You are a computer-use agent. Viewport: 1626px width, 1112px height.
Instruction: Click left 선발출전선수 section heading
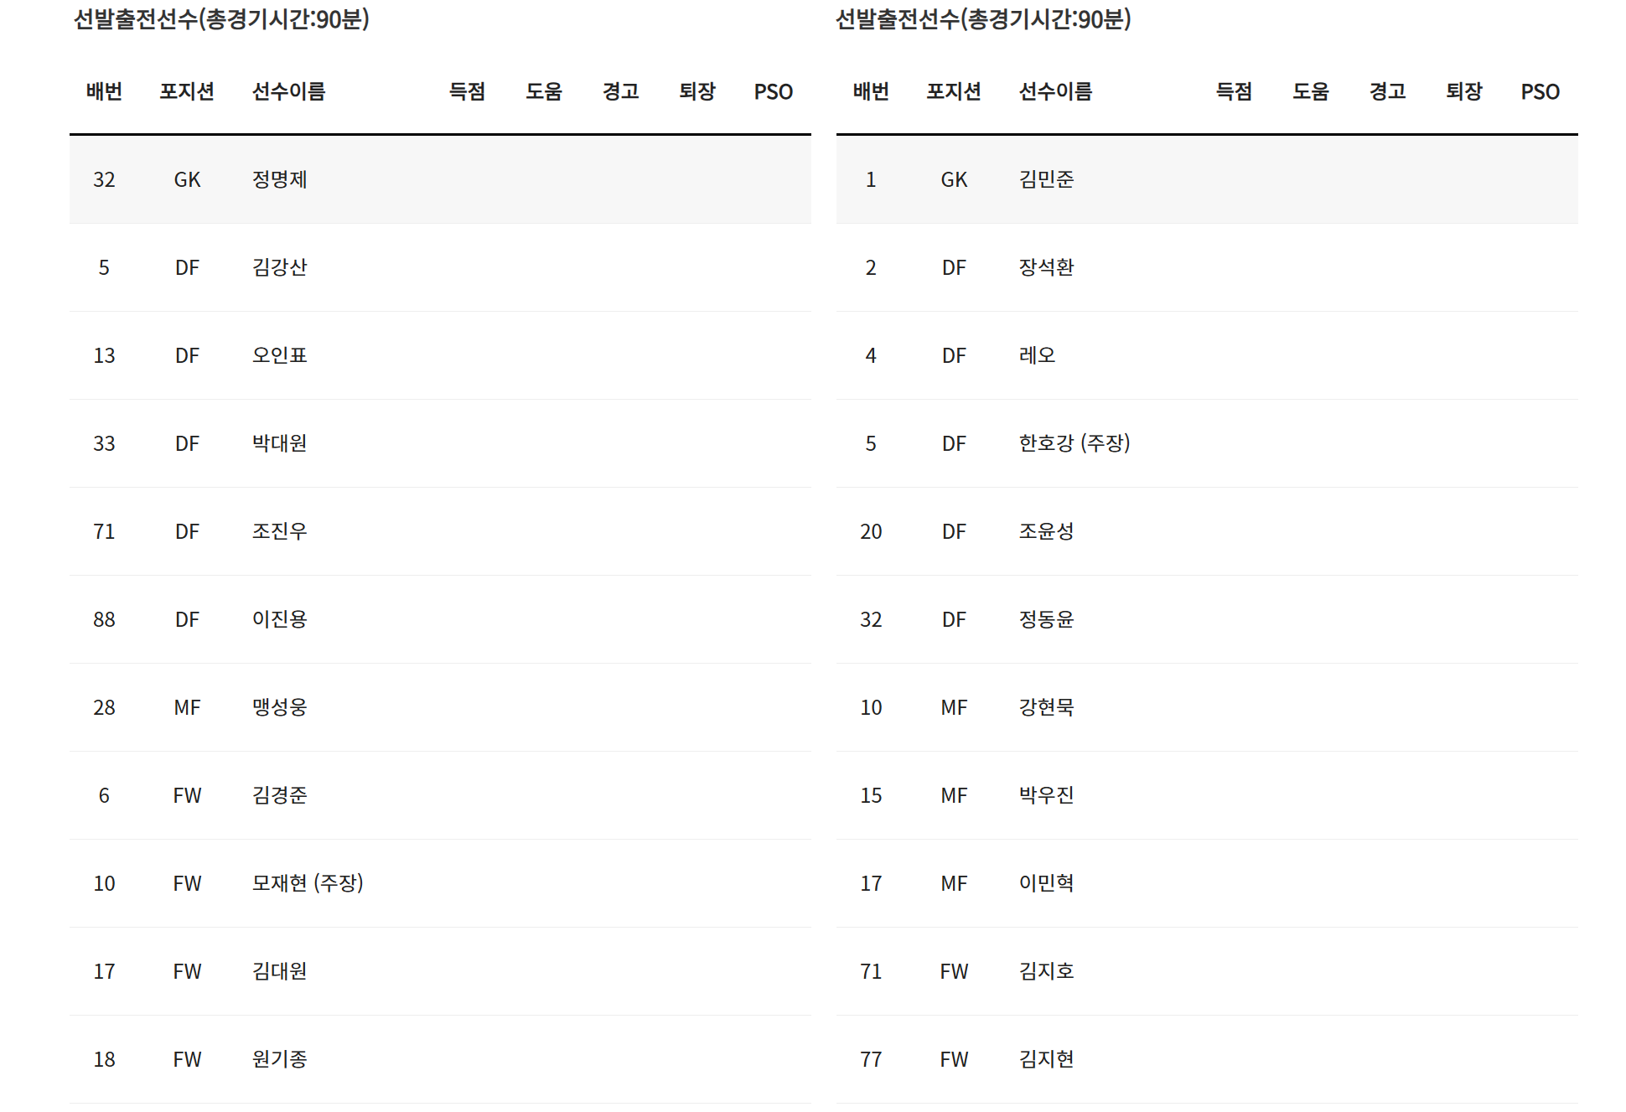pos(221,19)
